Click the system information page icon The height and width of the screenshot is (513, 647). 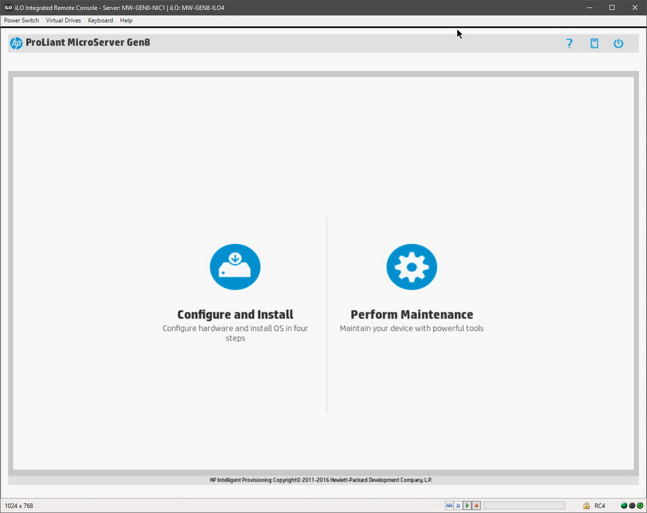tap(594, 43)
